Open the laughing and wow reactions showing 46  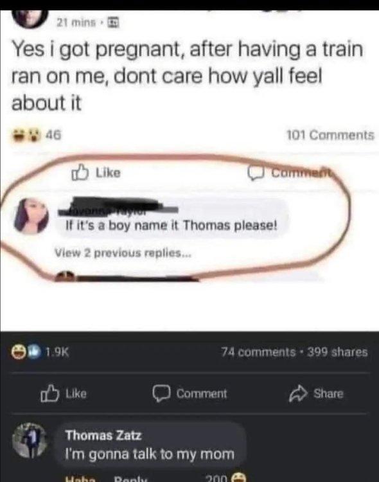(x=36, y=135)
